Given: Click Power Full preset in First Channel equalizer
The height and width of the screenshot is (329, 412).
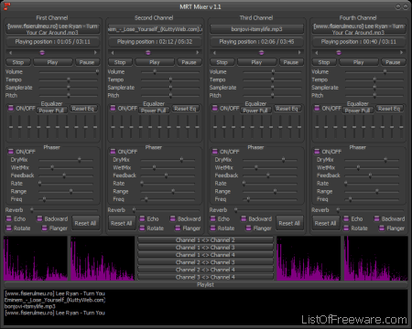Looking at the screenshot, I should (x=51, y=111).
